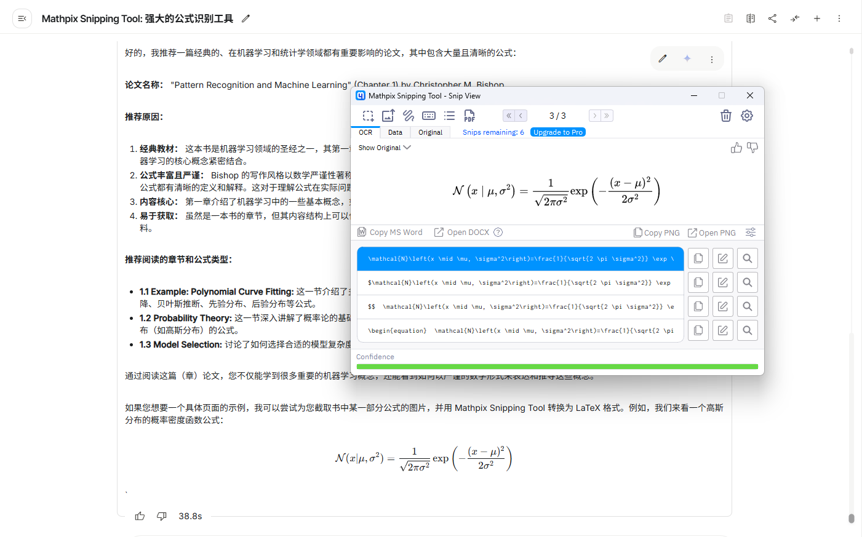Give thumbs down to Mathpix OCR result
The image size is (862, 537).
point(752,148)
